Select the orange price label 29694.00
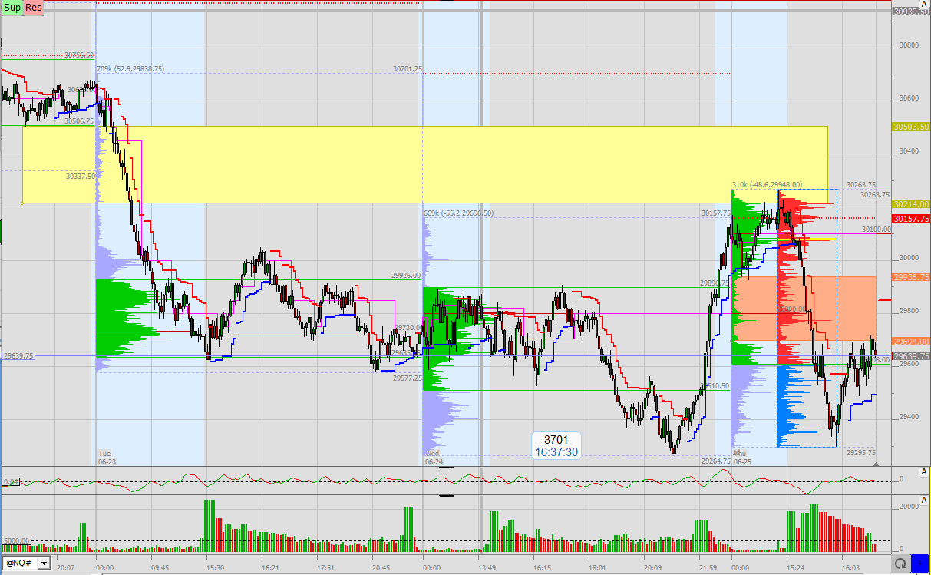Image resolution: width=931 pixels, height=575 pixels. tap(911, 342)
